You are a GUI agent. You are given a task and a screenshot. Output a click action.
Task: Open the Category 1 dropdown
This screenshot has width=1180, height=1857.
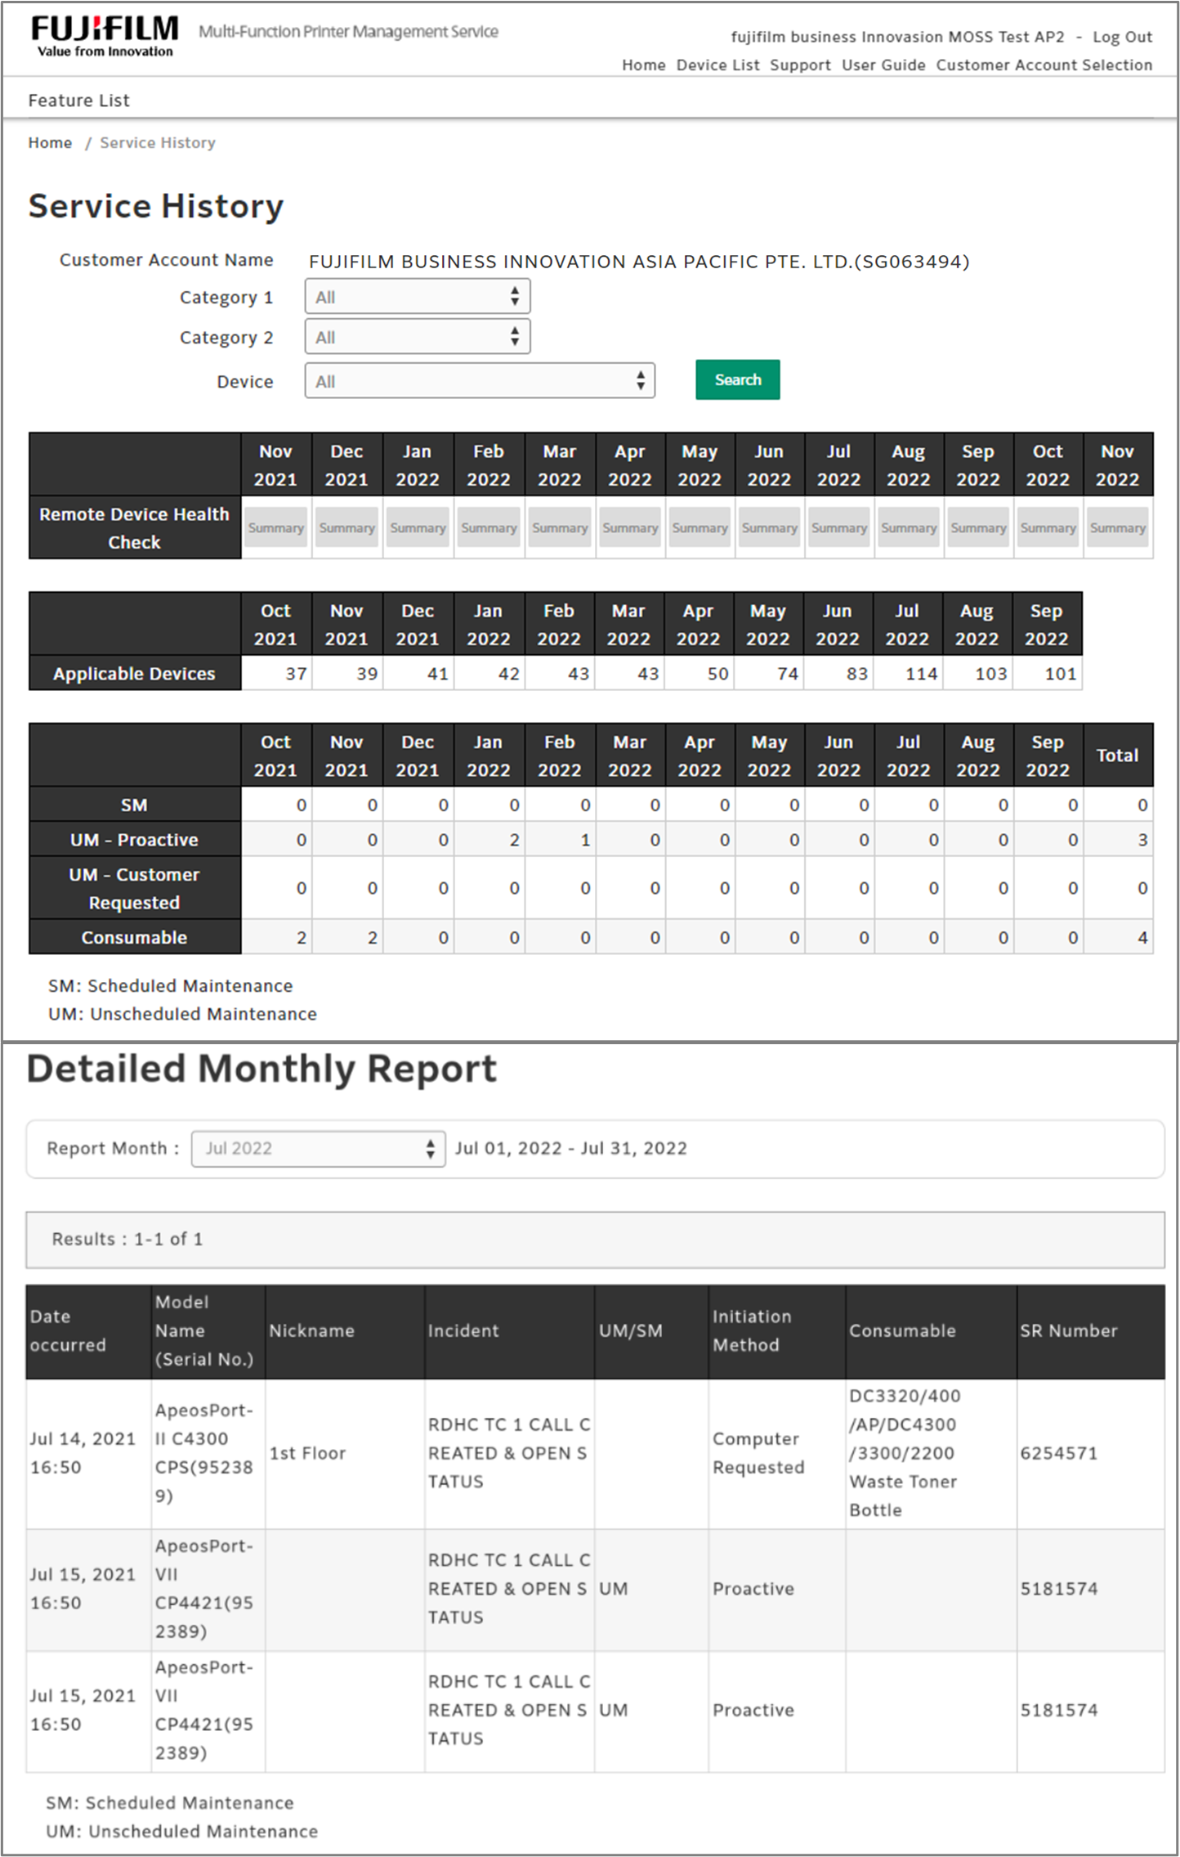point(417,297)
